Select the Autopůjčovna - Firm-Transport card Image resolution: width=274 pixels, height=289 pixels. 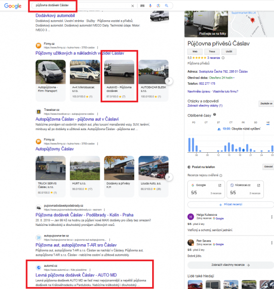coord(51,80)
